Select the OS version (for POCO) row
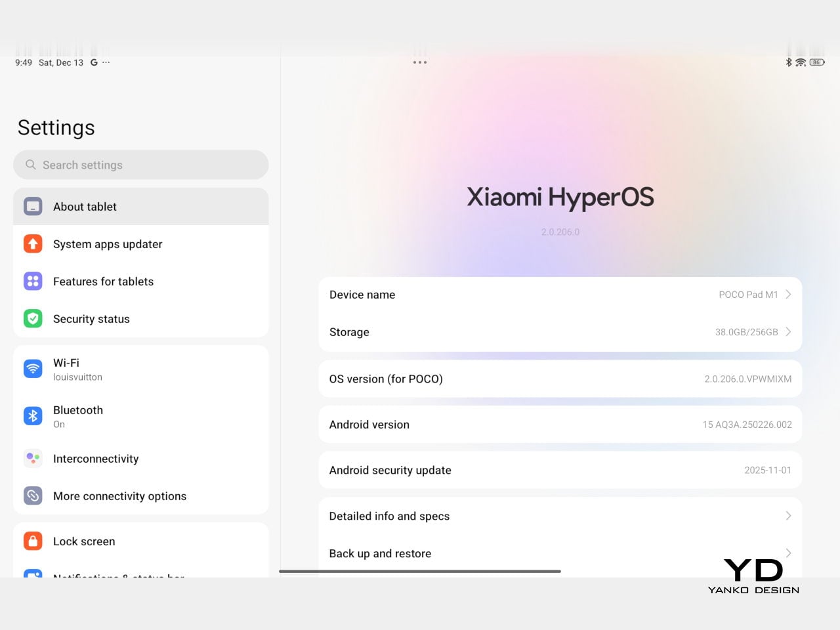Viewport: 840px width, 630px height. (560, 379)
